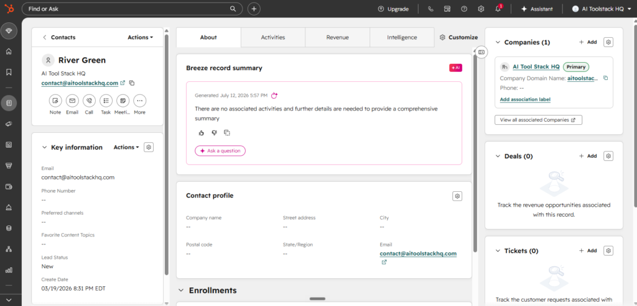Click the plus quick-create button
The width and height of the screenshot is (637, 306).
point(254,9)
